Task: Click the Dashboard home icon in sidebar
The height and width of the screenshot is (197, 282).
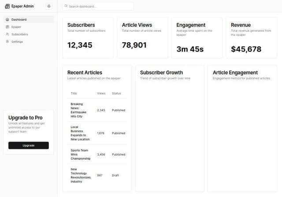Action: (7, 19)
